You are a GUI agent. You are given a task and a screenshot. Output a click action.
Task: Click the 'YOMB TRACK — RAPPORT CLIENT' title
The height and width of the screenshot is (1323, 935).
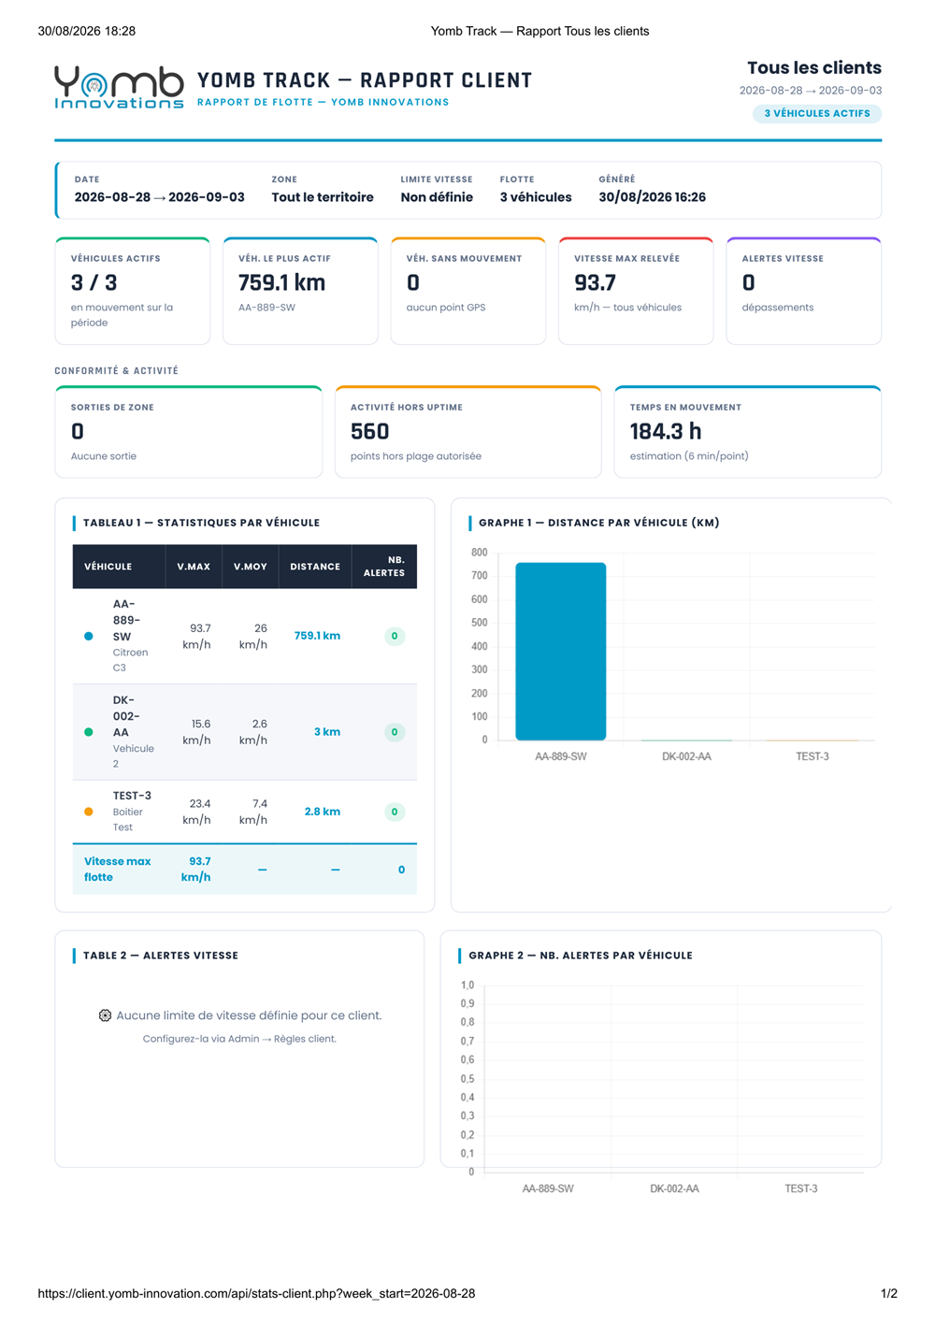[x=365, y=80]
